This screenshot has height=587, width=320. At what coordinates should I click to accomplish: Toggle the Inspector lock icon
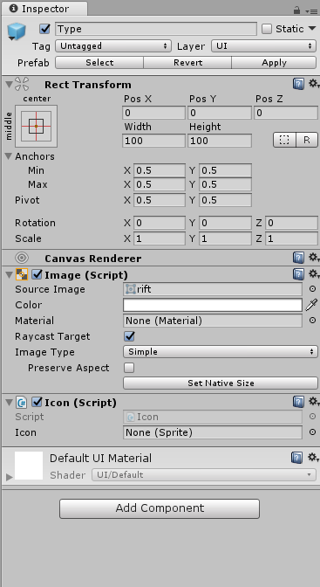pyautogui.click(x=296, y=10)
